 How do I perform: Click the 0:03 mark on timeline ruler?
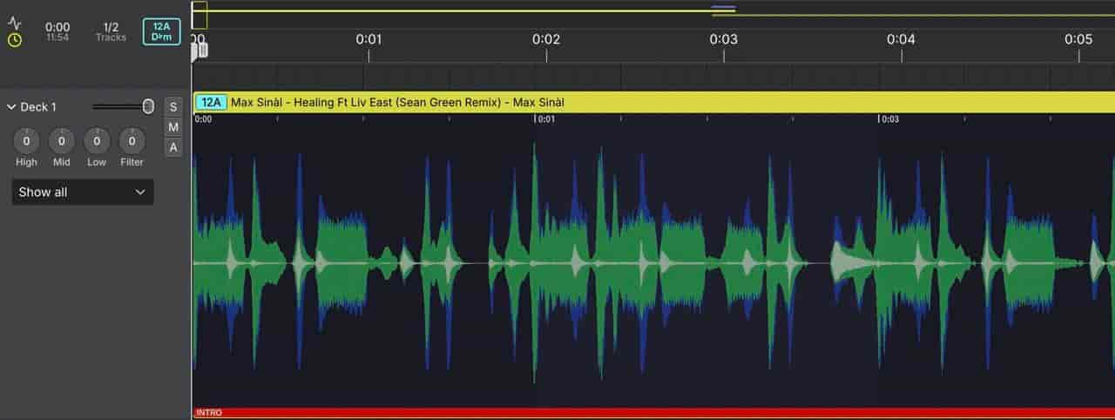724,39
